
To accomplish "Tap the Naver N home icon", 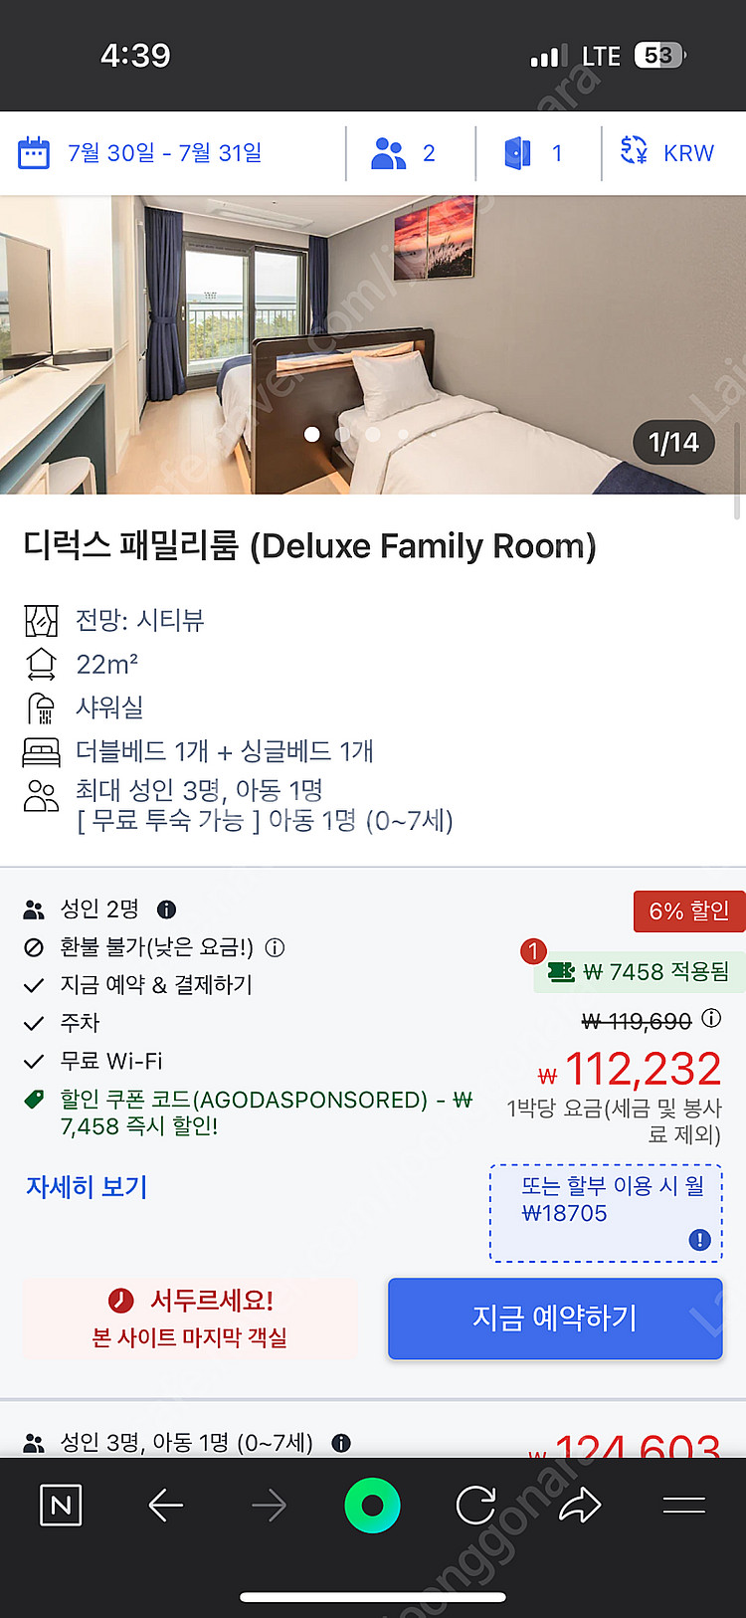I will pos(61,1505).
